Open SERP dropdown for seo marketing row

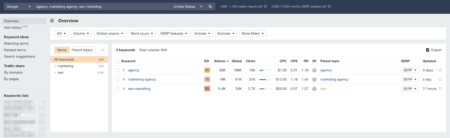[x=410, y=89]
